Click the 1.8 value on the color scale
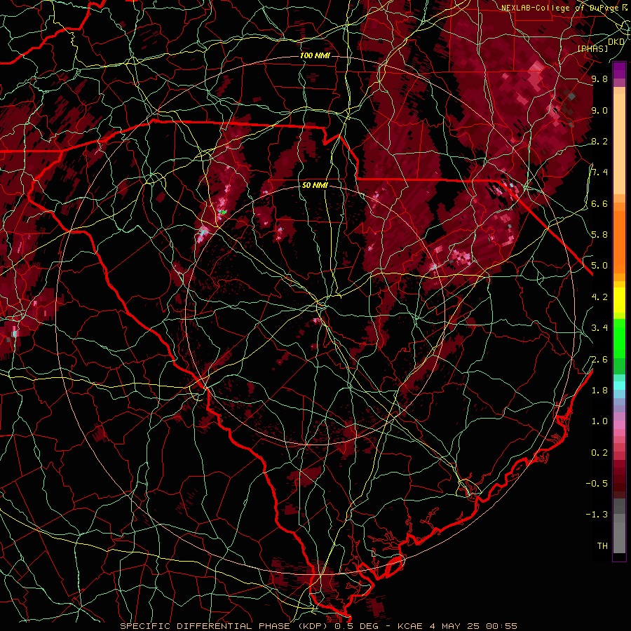 pyautogui.click(x=599, y=391)
